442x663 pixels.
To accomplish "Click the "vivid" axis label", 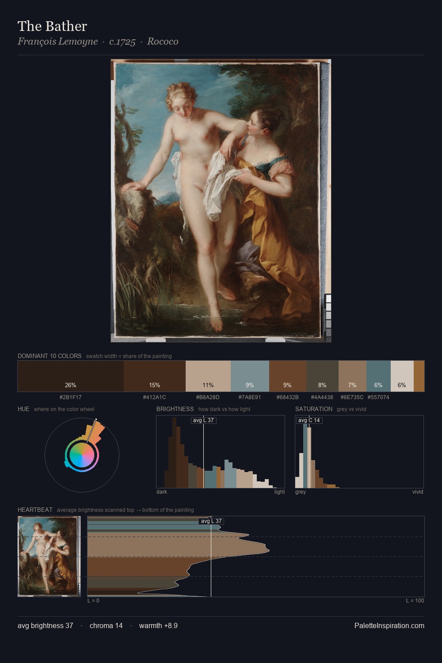I will coord(418,492).
